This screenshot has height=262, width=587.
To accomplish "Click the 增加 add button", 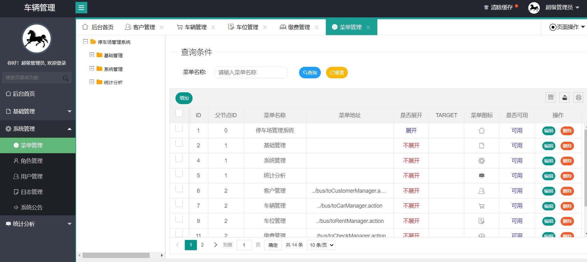I will tap(184, 98).
